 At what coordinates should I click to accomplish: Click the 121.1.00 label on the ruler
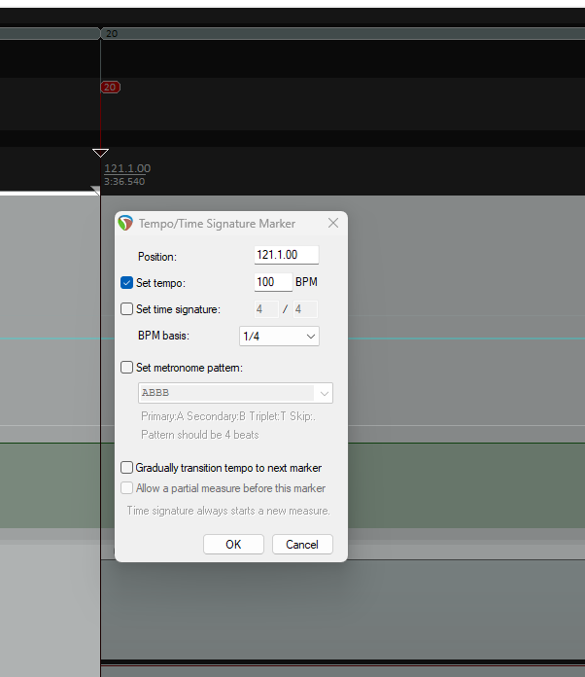tap(127, 168)
